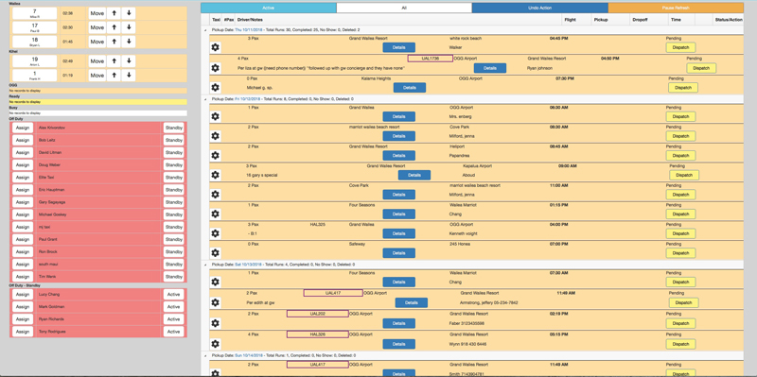Move taxi 7 up in the queue
The width and height of the screenshot is (757, 377).
(x=114, y=13)
